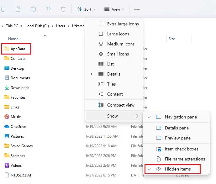Click OneDrive date 6/19/2022 9:20 AM
Image resolution: width=216 pixels, height=184 pixels.
click(x=101, y=127)
